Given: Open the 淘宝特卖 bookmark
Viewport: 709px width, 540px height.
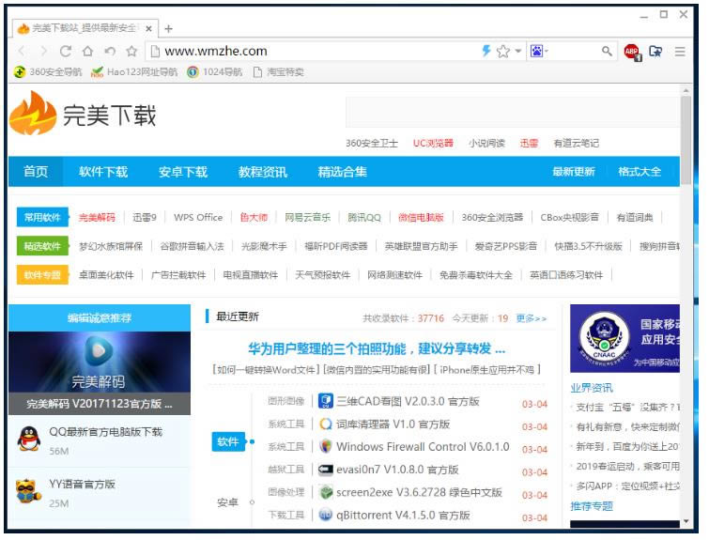Looking at the screenshot, I should coord(278,72).
